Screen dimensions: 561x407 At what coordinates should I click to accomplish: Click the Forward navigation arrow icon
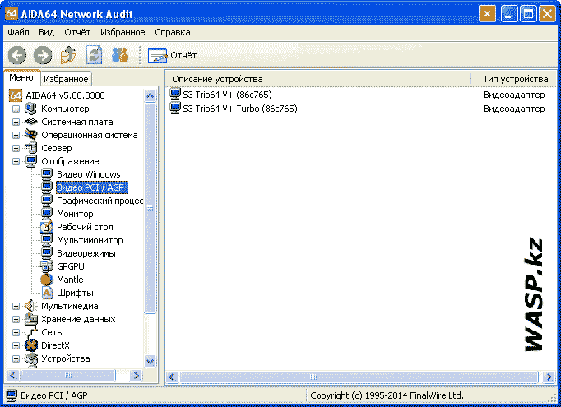(x=43, y=55)
